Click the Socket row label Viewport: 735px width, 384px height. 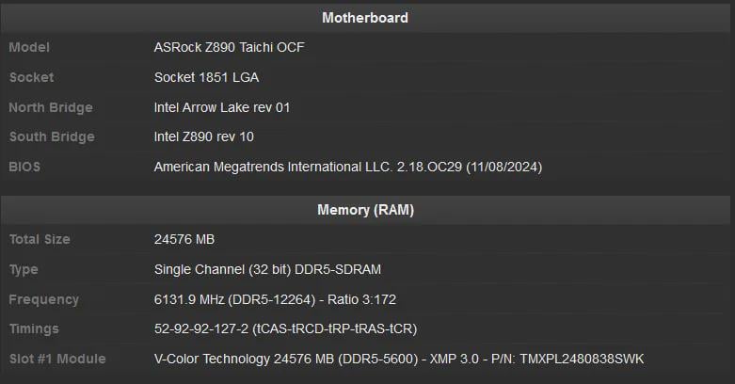tap(32, 77)
